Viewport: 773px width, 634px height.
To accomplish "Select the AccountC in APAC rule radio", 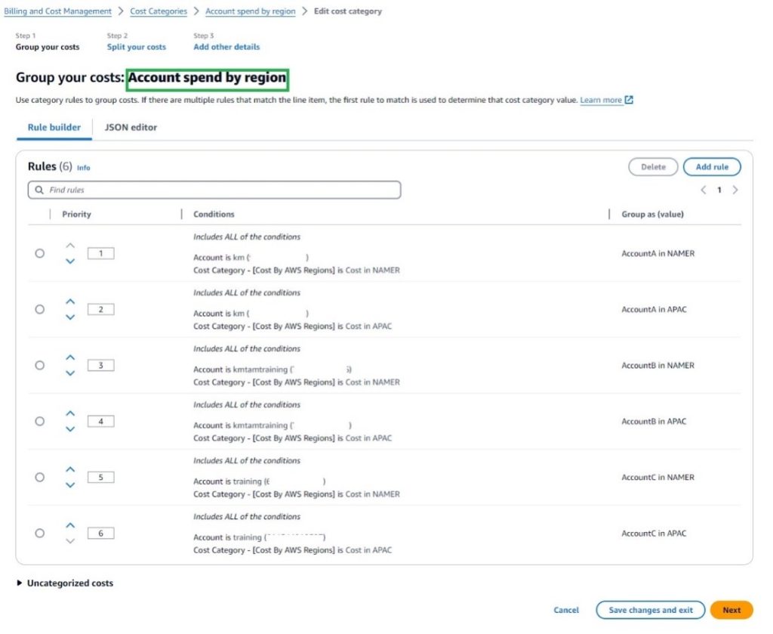I will click(x=40, y=533).
